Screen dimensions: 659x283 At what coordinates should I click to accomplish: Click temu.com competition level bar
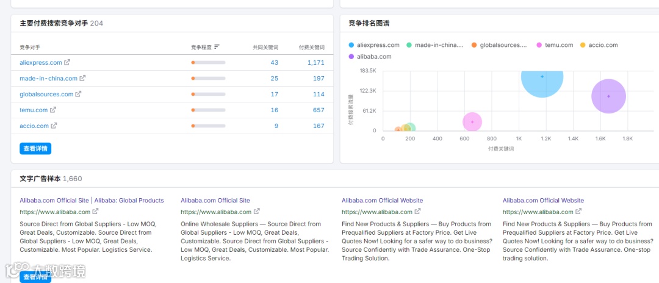(x=209, y=110)
